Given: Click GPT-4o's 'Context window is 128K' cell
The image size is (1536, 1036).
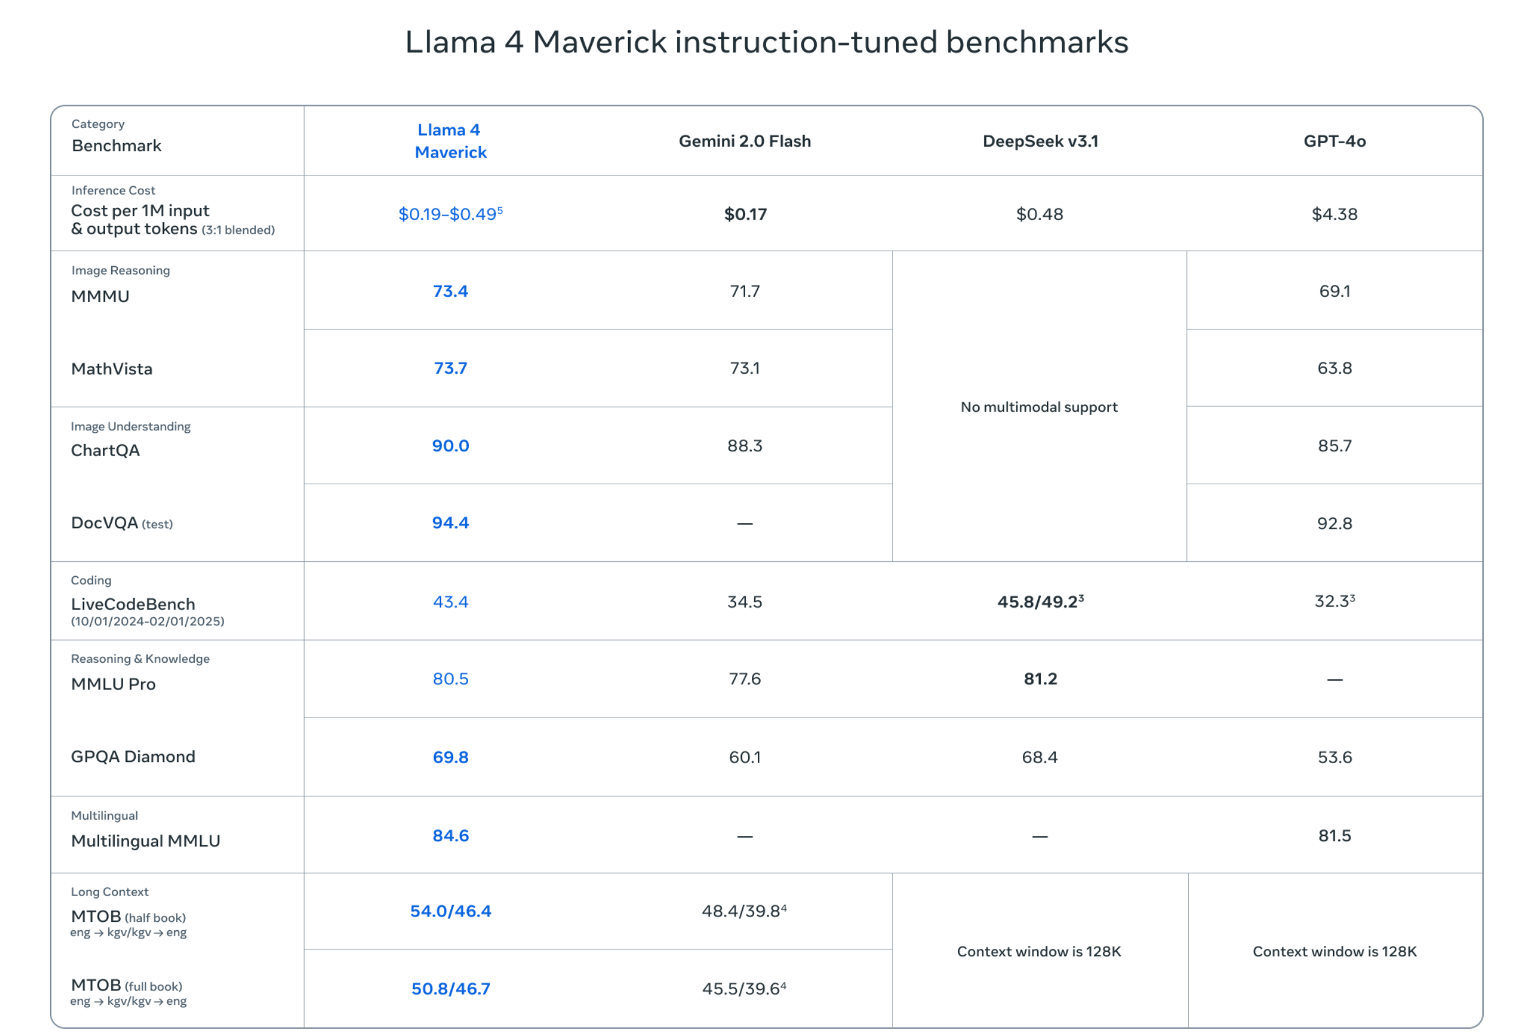Looking at the screenshot, I should point(1335,951).
